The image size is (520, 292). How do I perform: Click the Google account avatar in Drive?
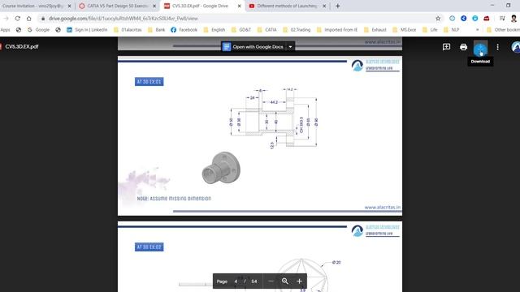click(516, 47)
